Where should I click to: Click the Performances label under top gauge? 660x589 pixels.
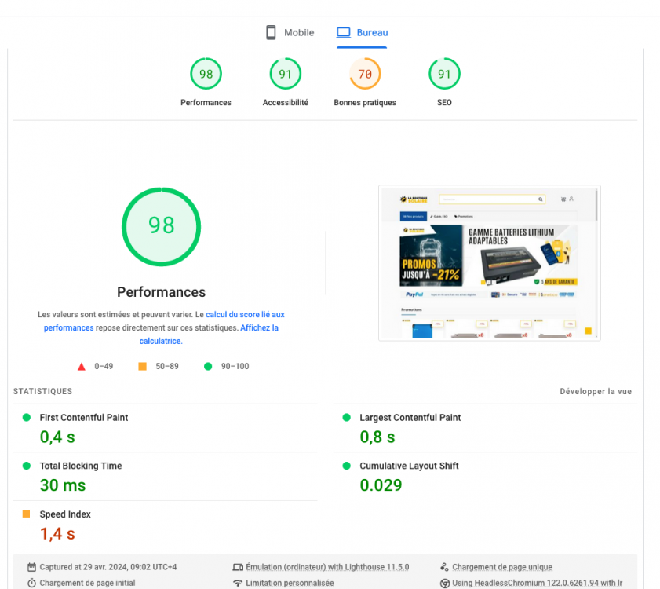click(x=206, y=102)
